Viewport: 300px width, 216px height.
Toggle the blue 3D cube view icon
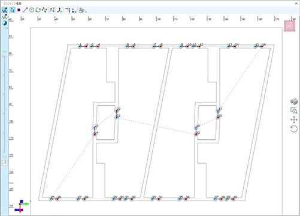click(5, 23)
